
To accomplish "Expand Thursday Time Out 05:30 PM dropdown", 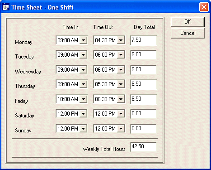I will pyautogui.click(x=121, y=84).
